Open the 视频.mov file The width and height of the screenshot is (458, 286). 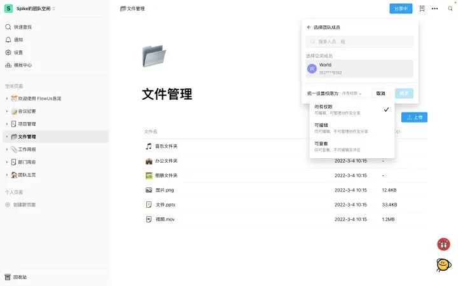tap(285, 219)
